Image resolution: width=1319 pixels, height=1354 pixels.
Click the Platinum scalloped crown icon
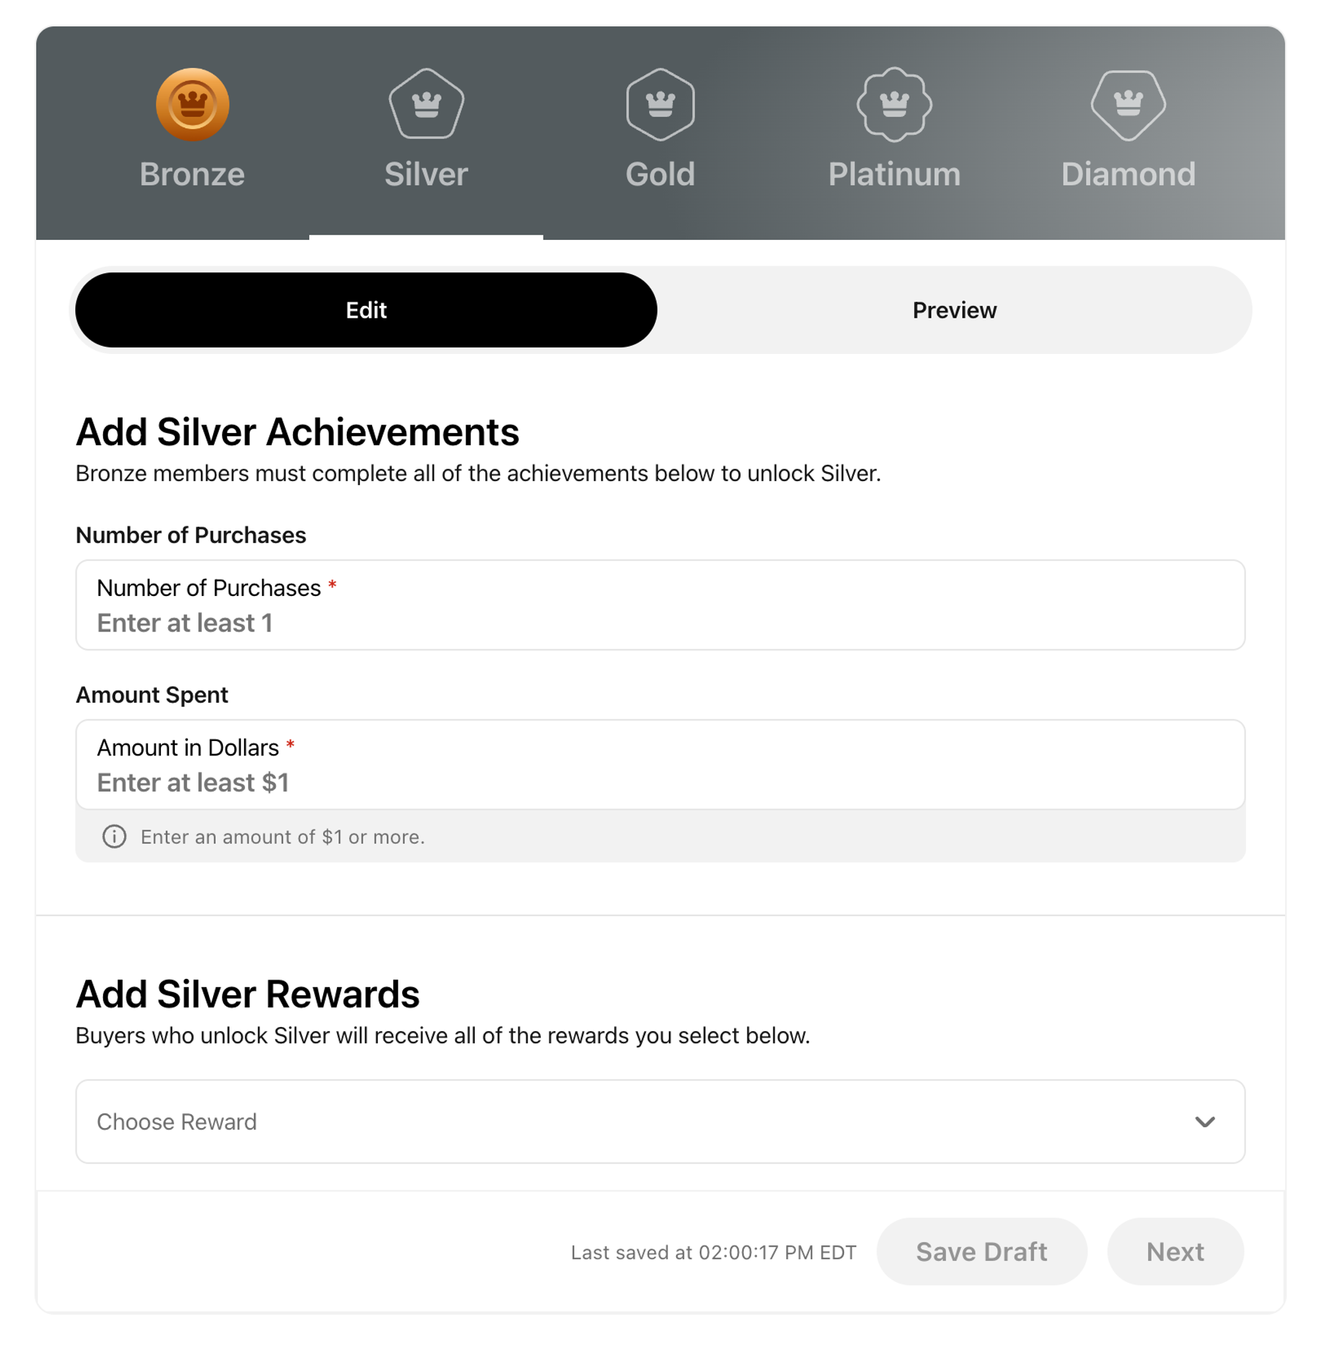coord(894,105)
